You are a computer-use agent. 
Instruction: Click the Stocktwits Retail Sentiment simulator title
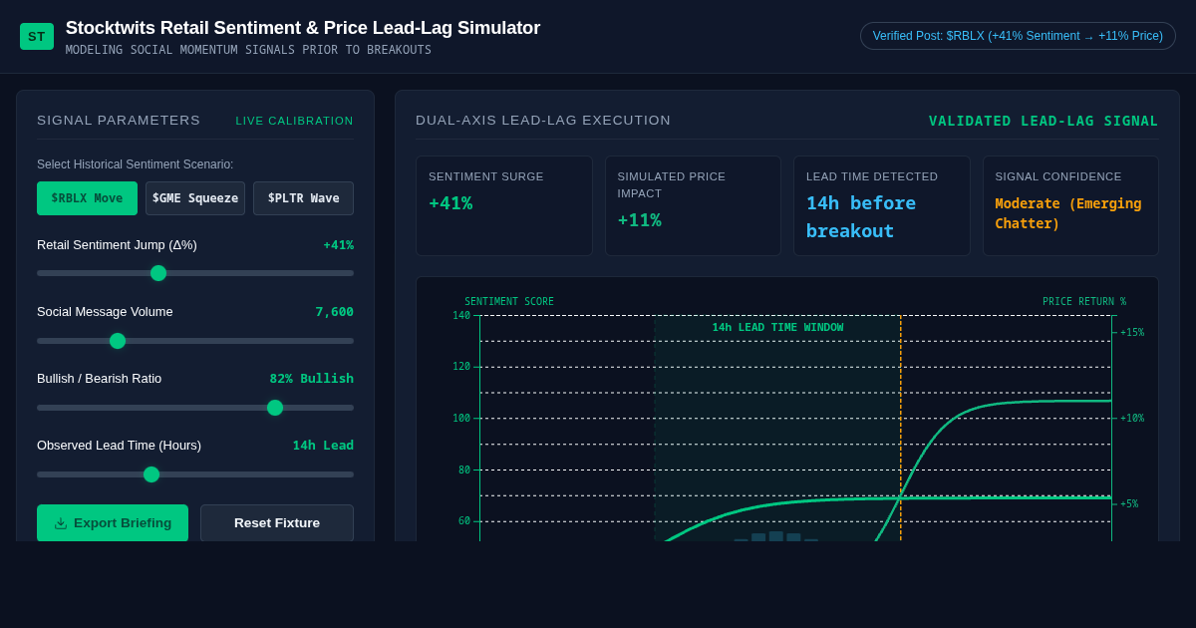coord(303,28)
